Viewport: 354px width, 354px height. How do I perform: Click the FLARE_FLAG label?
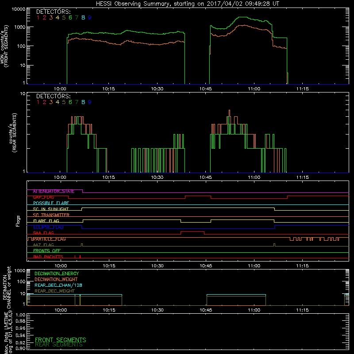point(46,221)
